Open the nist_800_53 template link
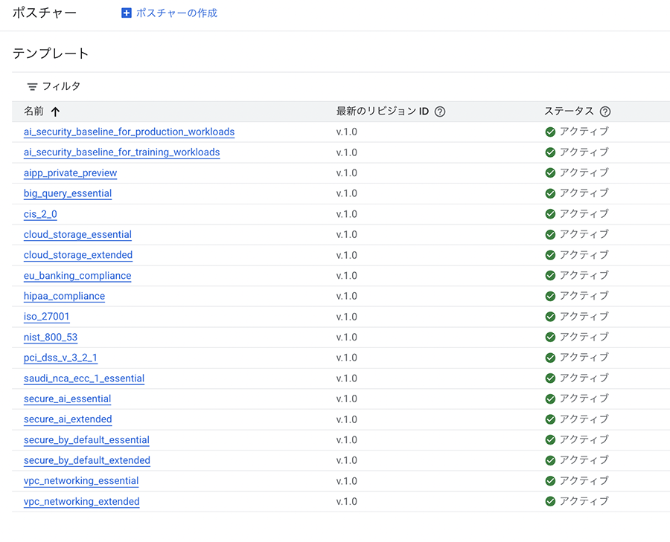The image size is (670, 542). pyautogui.click(x=51, y=338)
